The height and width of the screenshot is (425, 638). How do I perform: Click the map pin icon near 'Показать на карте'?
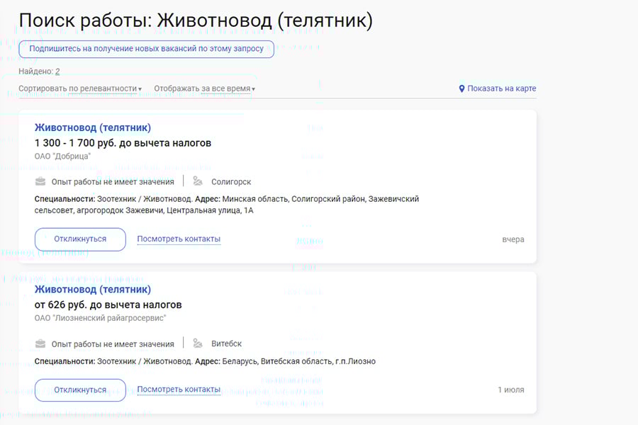coord(462,88)
